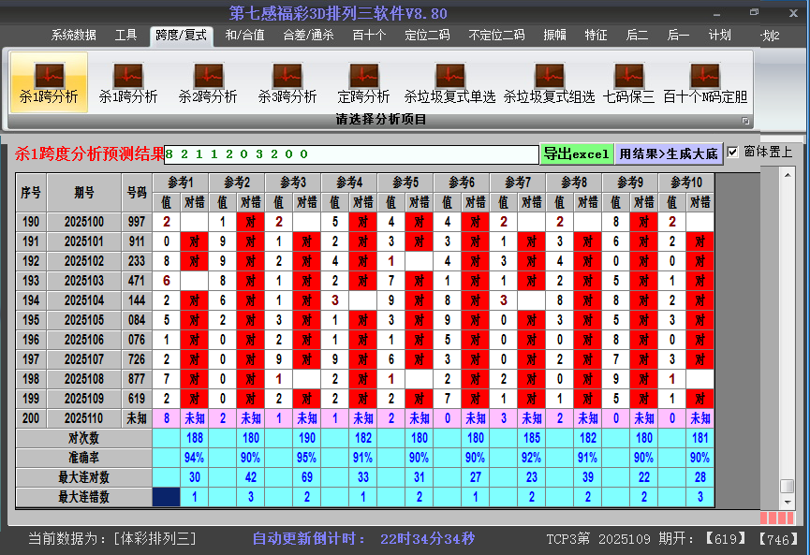
Task: Switch to the 和/合值 tab
Action: click(x=244, y=36)
